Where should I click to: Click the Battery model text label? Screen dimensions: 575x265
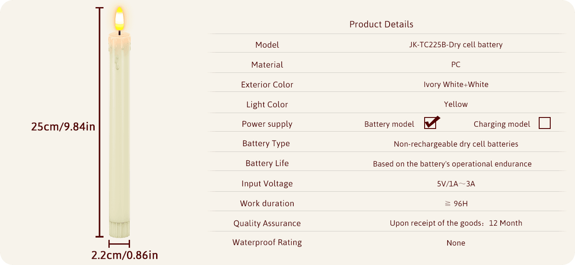coord(389,124)
